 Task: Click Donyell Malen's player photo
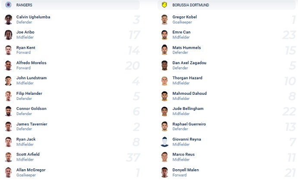[x=165, y=172]
